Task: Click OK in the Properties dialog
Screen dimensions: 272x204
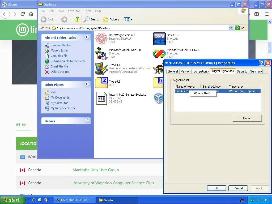Action: 216,188
